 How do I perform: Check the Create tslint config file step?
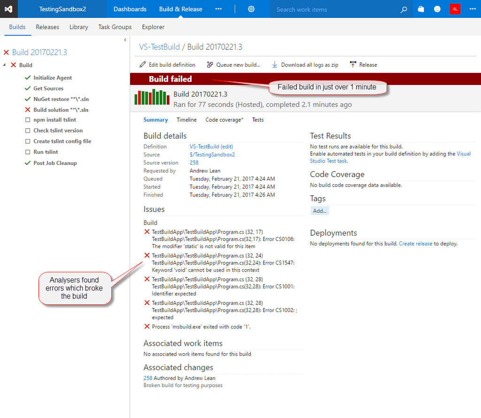click(27, 141)
